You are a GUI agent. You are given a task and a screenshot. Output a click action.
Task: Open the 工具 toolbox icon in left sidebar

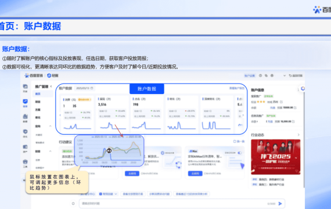tap(25, 162)
